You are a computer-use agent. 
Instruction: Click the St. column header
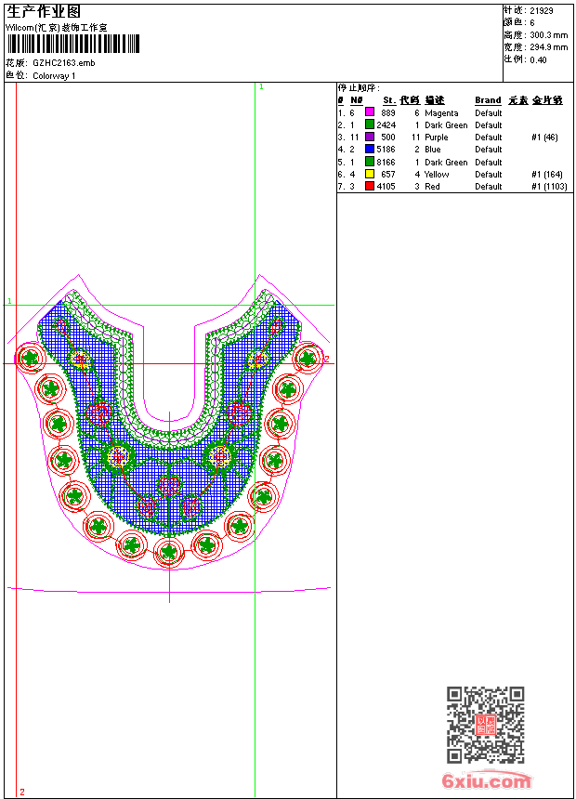pos(388,100)
